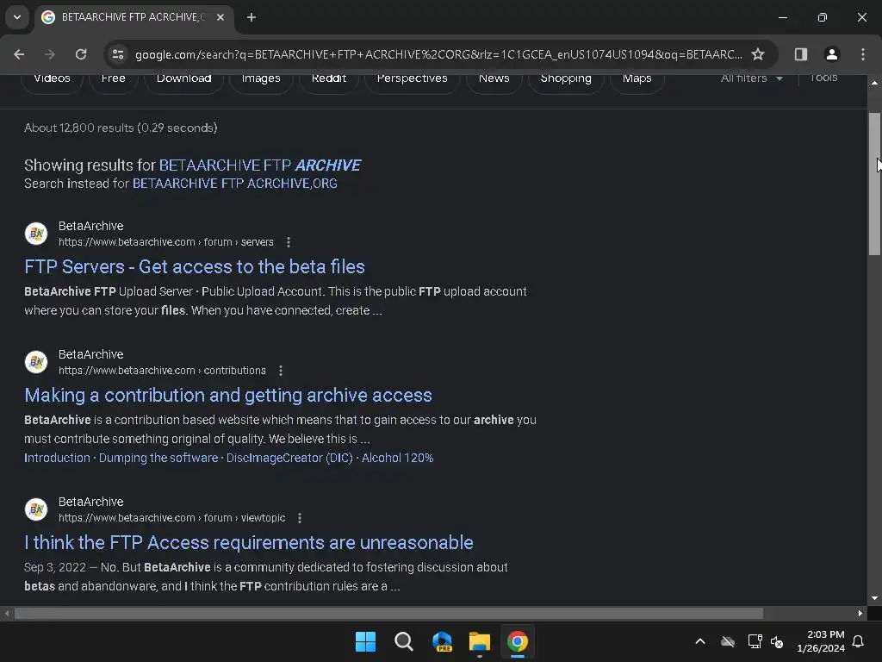
Task: Open the clock showing 2:03 PM
Action: point(821,641)
